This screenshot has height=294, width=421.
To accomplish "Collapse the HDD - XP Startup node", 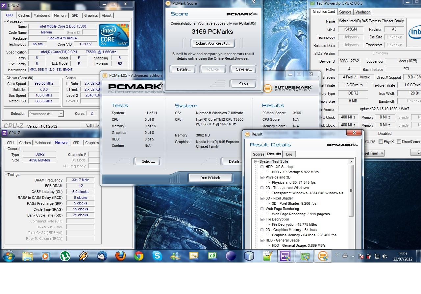I will click(x=262, y=167).
